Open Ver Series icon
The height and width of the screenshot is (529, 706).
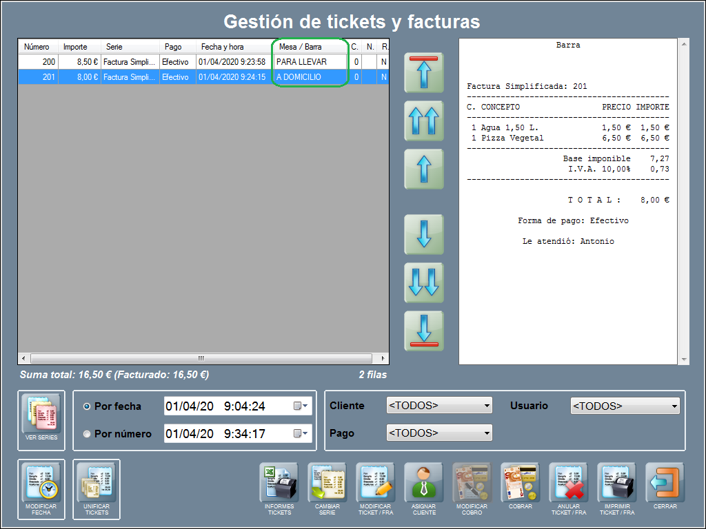pyautogui.click(x=41, y=415)
